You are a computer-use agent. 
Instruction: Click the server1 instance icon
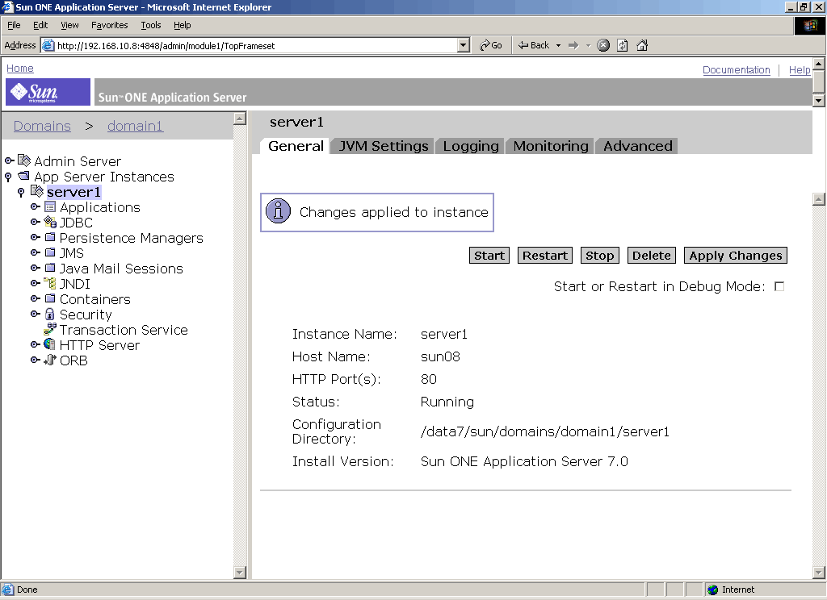point(37,190)
